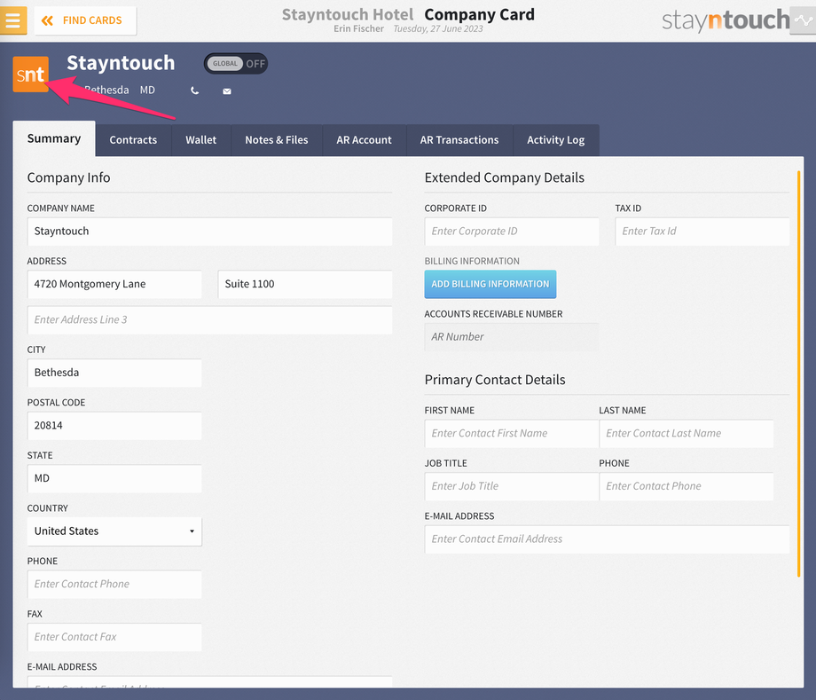The image size is (816, 700).
Task: Go back via Find Cards button
Action: [x=85, y=20]
